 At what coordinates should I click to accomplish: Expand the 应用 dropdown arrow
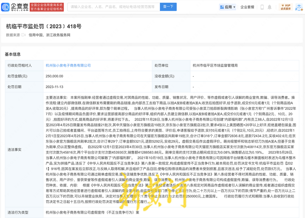point(234,7)
